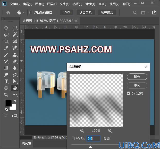Click the 适合屏幕 button
This screenshot has width=160, height=149.
pos(86,12)
